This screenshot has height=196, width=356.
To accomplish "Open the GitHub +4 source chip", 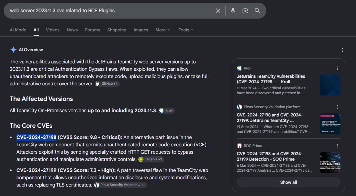I will [107, 84].
